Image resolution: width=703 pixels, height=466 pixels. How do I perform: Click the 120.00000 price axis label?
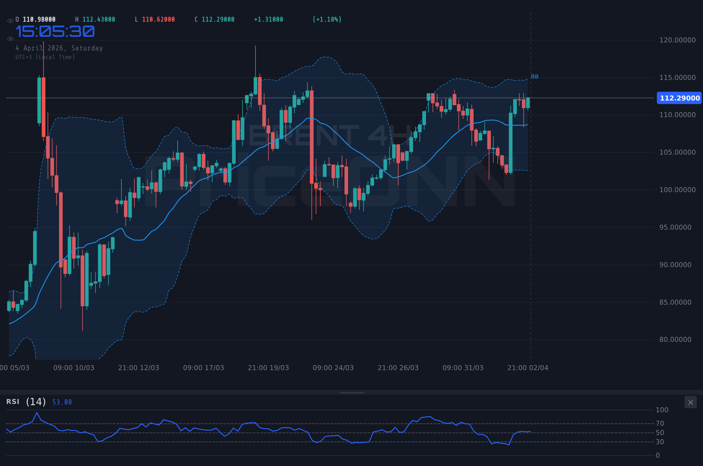(x=677, y=40)
